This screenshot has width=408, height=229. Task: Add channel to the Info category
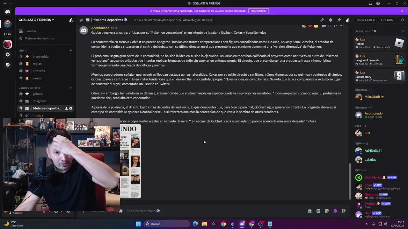pyautogui.click(x=71, y=51)
